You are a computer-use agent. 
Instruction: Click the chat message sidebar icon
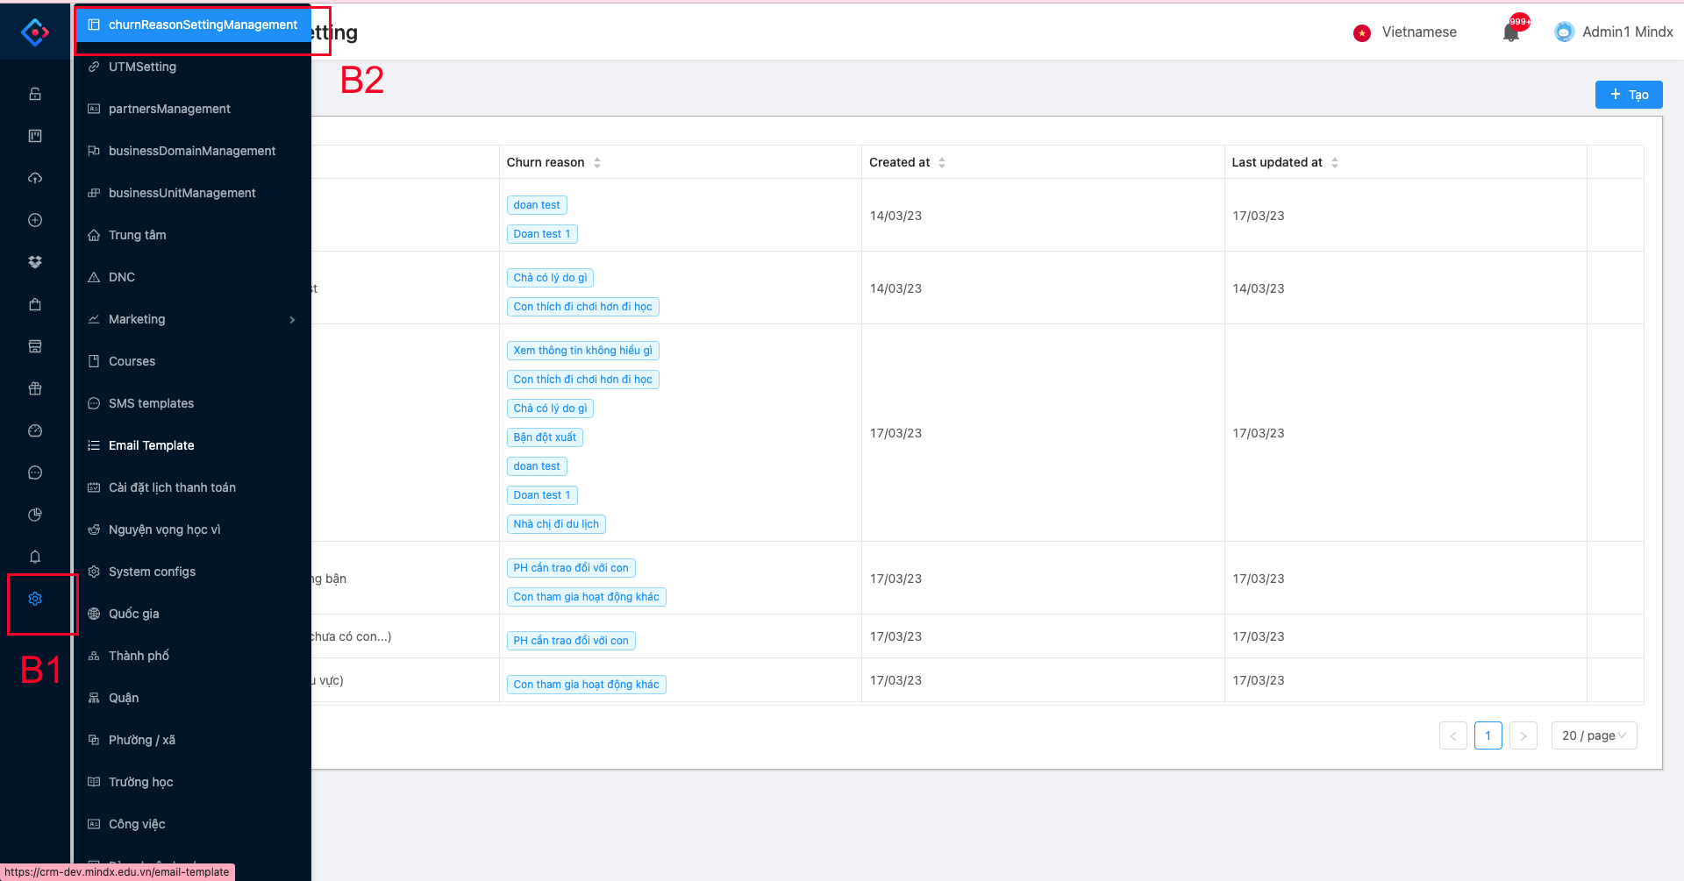coord(35,472)
